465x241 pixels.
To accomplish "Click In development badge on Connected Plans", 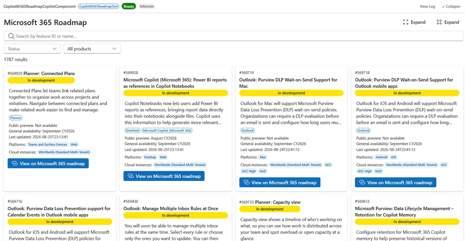I will tap(41, 80).
